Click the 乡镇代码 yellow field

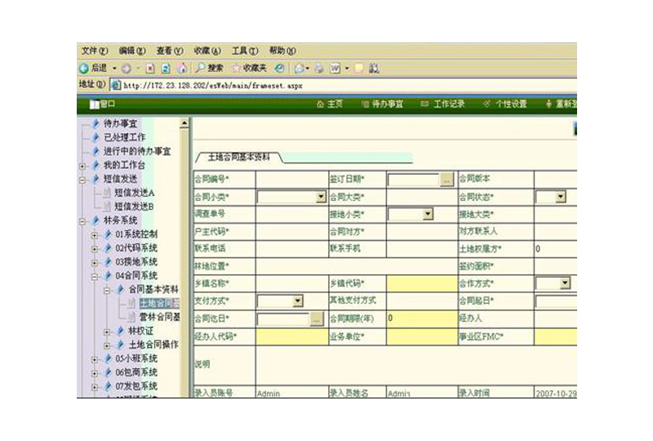coord(422,283)
